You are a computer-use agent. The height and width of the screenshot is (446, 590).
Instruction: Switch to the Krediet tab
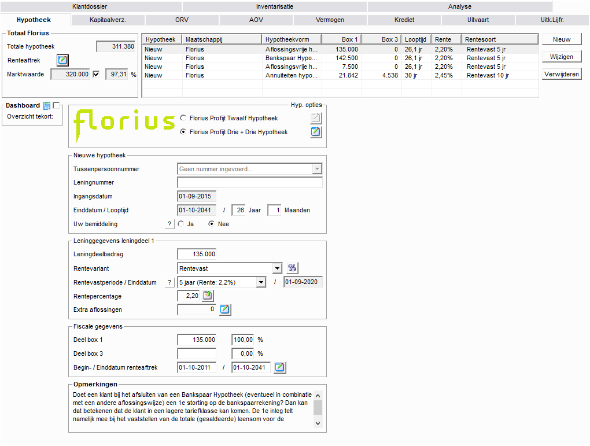(x=404, y=20)
